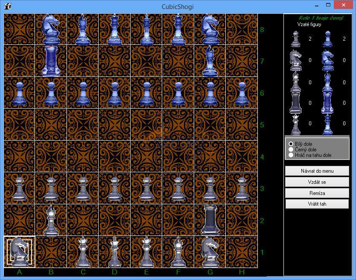Select the Bílý dole radio option
Image resolution: width=356 pixels, height=280 pixels.
click(290, 144)
